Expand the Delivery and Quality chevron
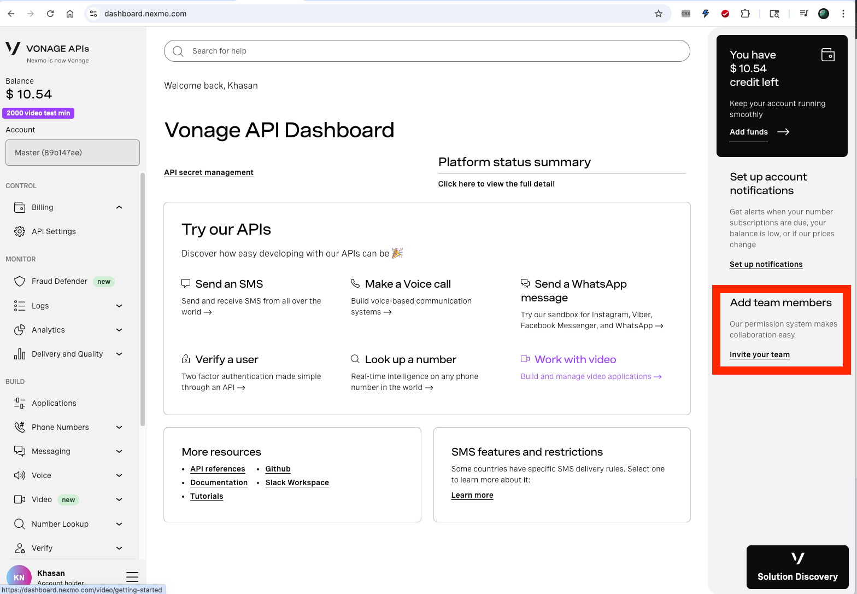The image size is (857, 594). tap(119, 354)
